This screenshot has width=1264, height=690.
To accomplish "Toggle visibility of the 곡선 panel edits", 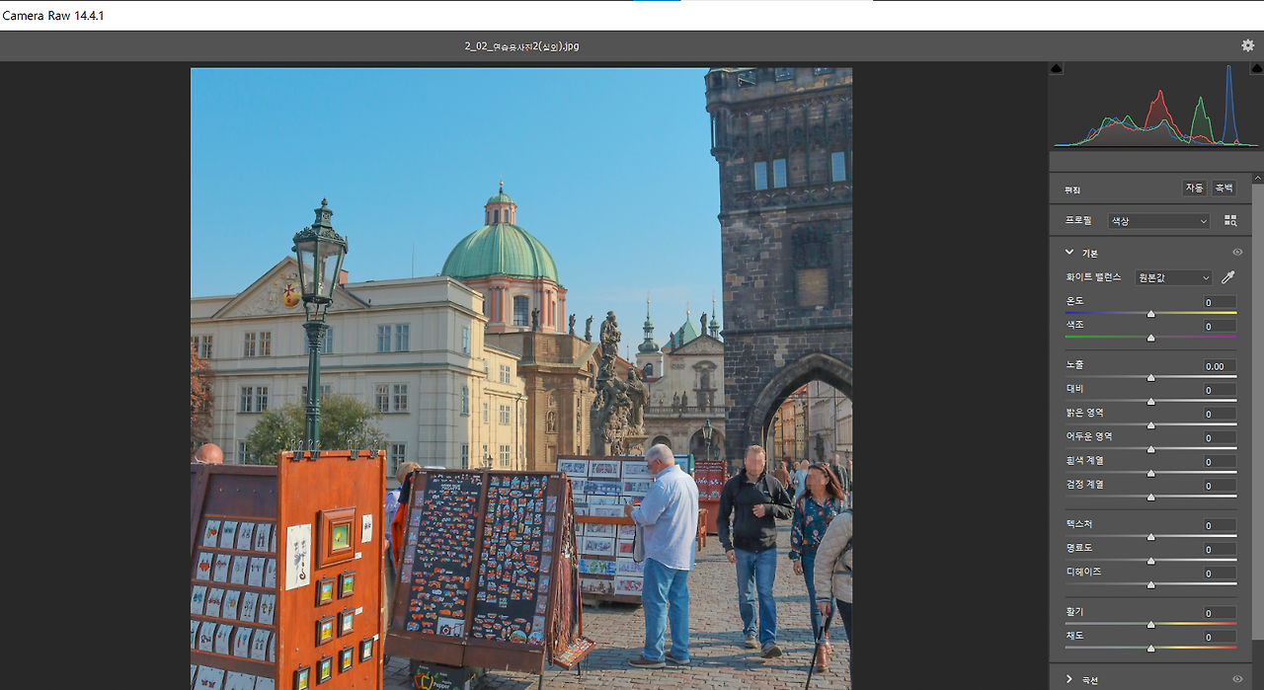I will [x=1237, y=679].
